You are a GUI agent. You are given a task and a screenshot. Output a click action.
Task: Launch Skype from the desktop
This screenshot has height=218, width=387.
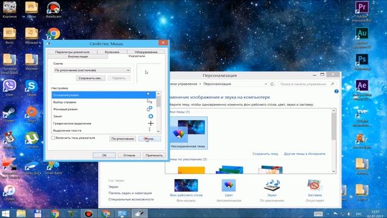pos(31,88)
